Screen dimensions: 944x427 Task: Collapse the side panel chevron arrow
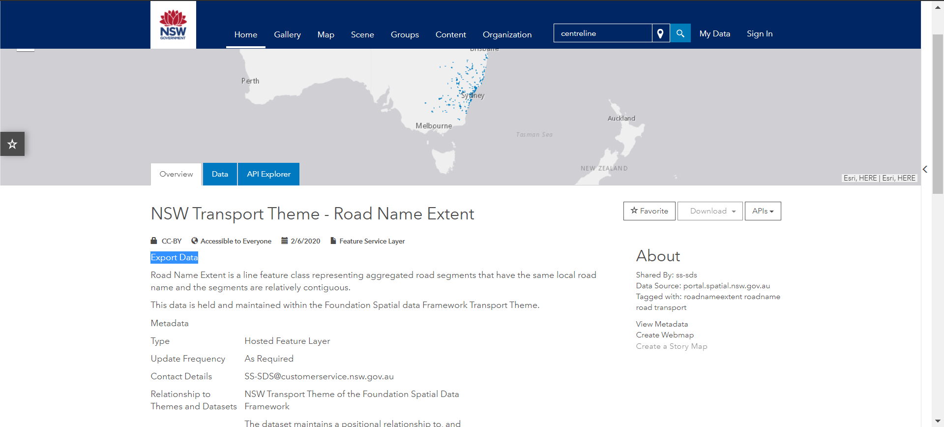tap(925, 169)
